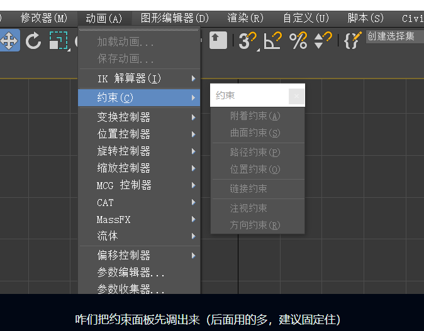Toggle the spinner snap icon
The height and width of the screenshot is (331, 424).
pos(323,41)
